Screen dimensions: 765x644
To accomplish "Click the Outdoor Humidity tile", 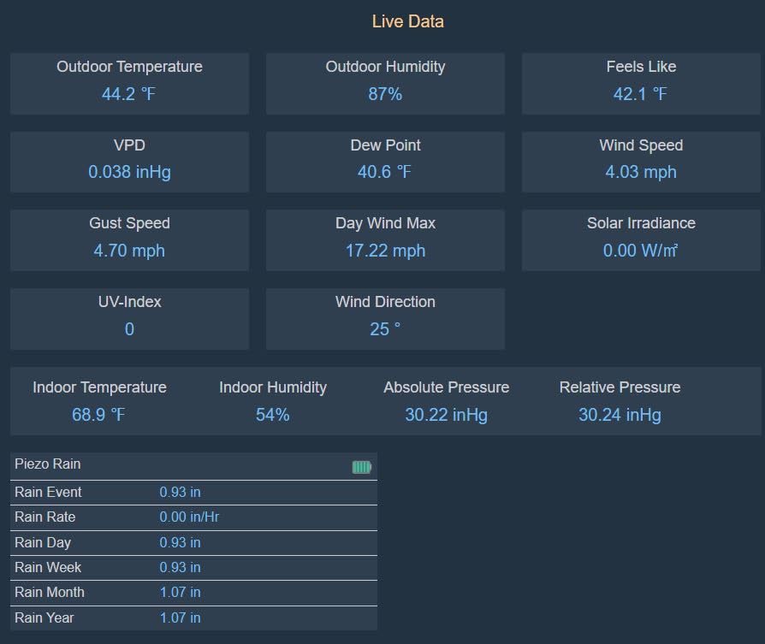I will [x=385, y=83].
